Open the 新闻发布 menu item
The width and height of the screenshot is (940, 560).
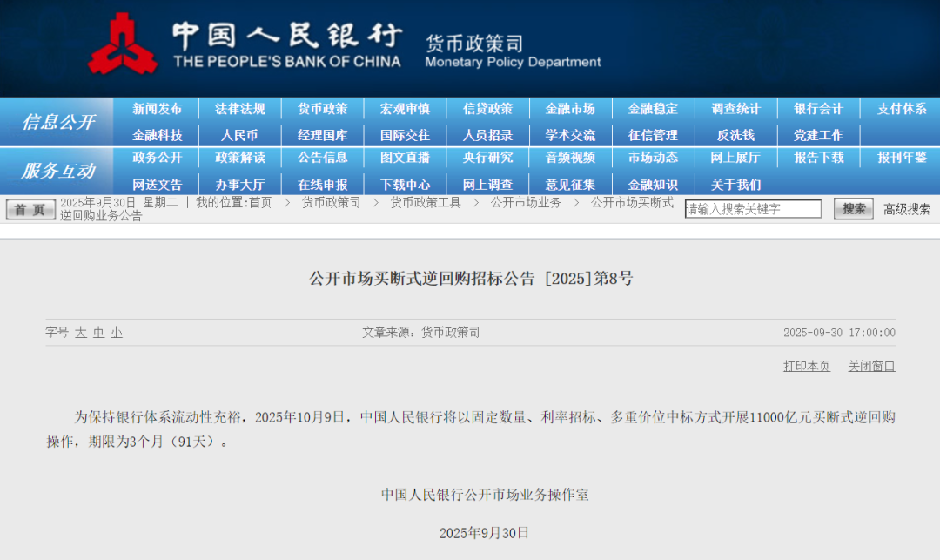[158, 109]
